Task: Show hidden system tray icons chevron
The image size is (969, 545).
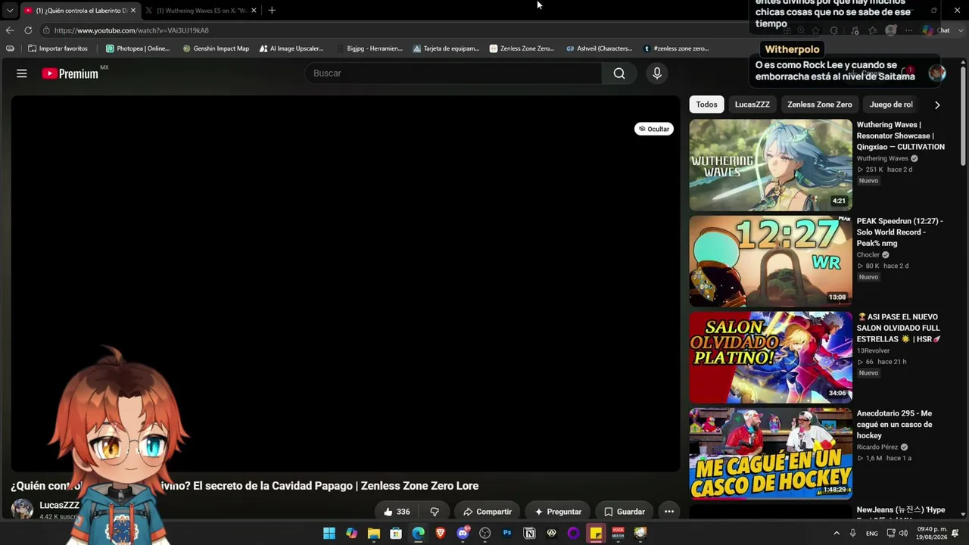Action: tap(837, 533)
